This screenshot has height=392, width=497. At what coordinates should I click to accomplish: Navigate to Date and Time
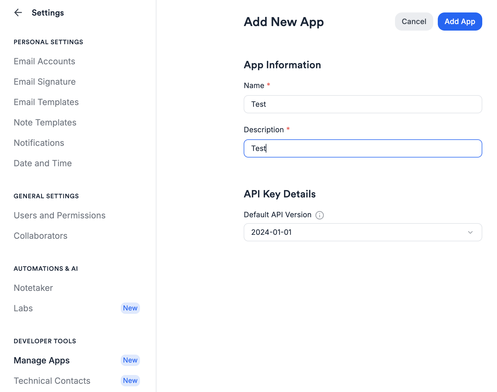point(43,163)
